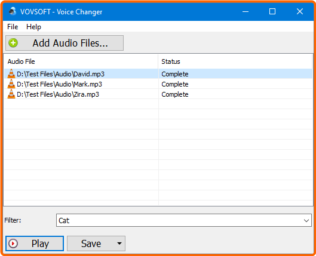Select the Mark.mp3 row in list

(158, 84)
